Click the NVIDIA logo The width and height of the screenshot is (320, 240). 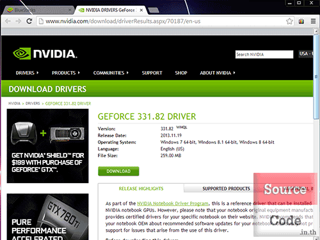pyautogui.click(x=45, y=54)
